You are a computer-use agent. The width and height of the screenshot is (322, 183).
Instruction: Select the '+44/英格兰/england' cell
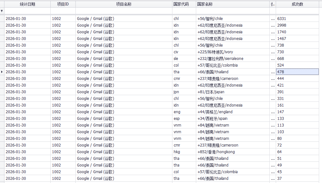pyautogui.click(x=233, y=112)
